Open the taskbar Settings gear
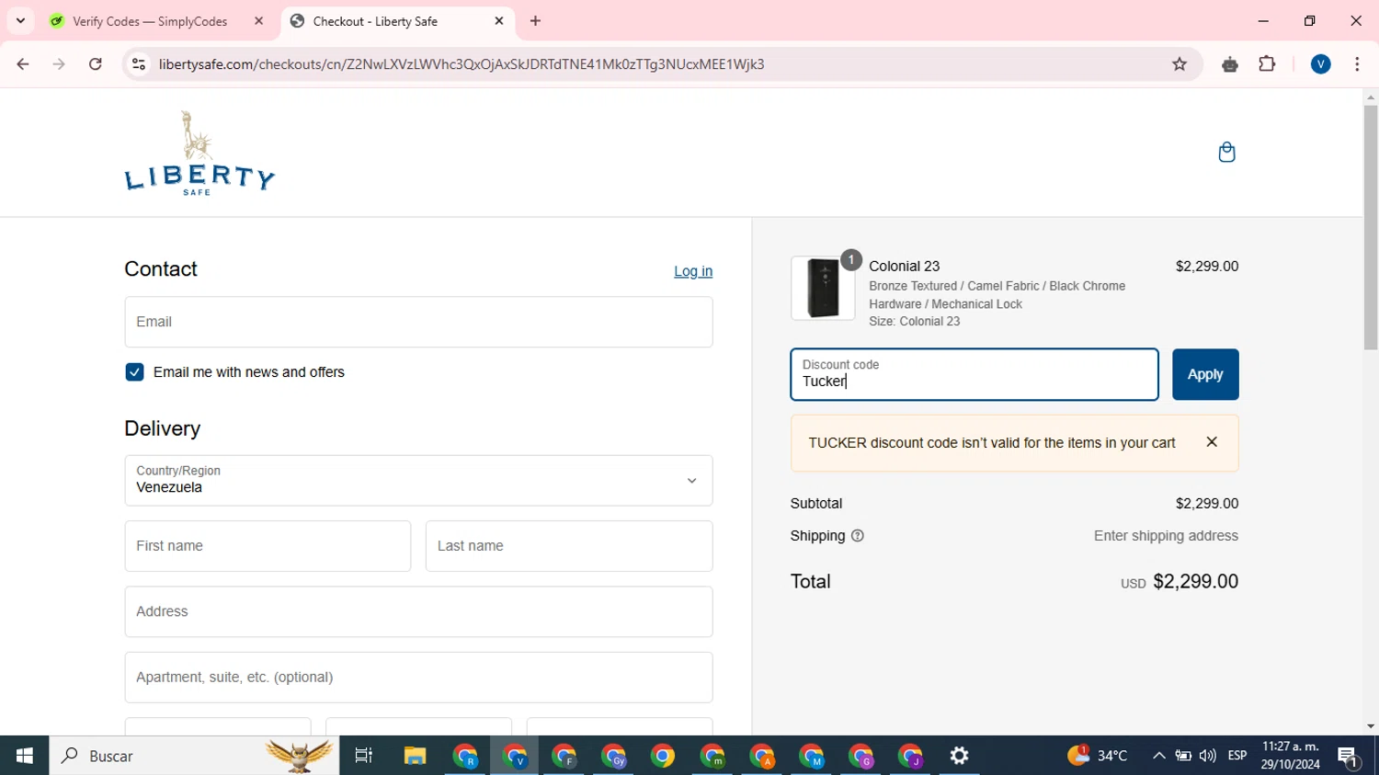Viewport: 1379px width, 775px height. pyautogui.click(x=960, y=756)
